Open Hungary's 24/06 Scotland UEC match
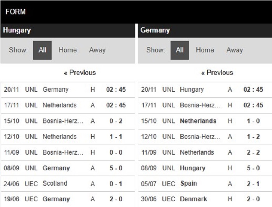Viewport: 272px width, 207px height. pyautogui.click(x=68, y=184)
